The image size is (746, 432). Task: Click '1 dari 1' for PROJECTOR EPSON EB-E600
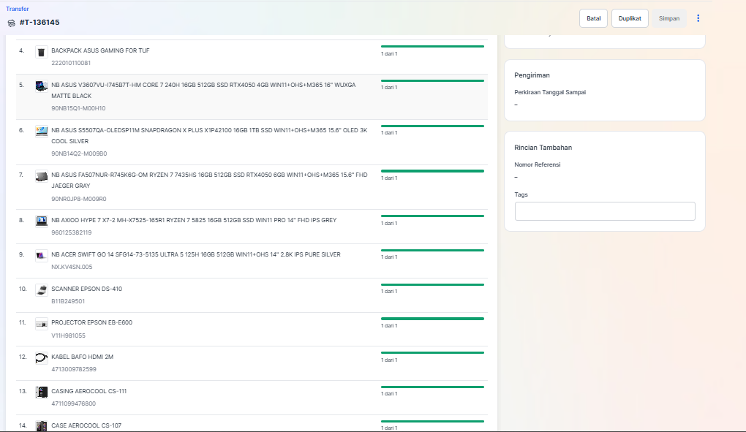(x=389, y=325)
